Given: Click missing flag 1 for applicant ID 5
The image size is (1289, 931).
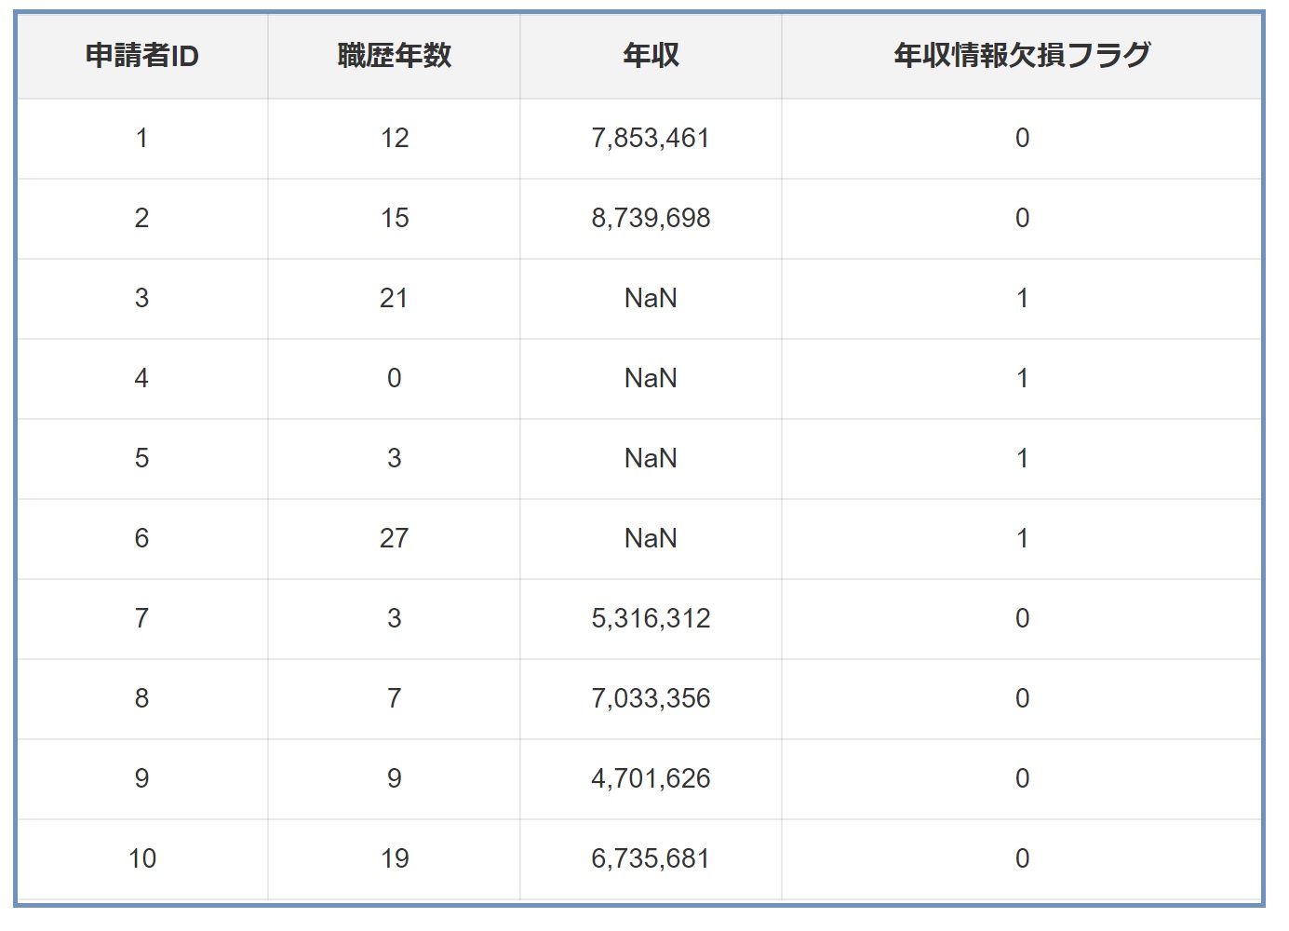Looking at the screenshot, I should [1022, 459].
